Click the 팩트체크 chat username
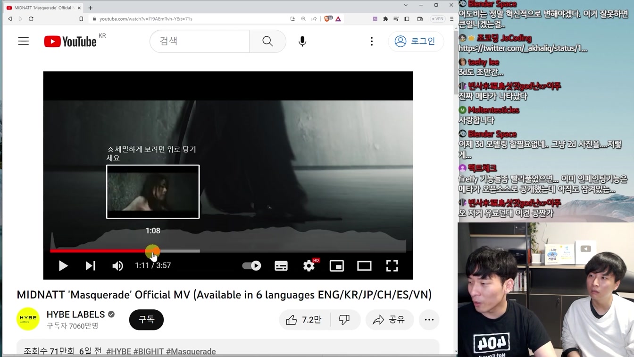Image resolution: width=634 pixels, height=357 pixels. (x=482, y=168)
